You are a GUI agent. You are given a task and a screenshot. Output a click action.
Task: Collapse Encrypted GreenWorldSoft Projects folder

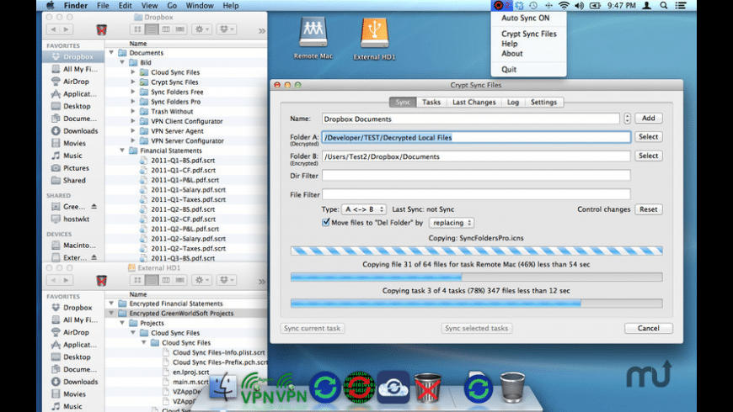[x=111, y=313]
